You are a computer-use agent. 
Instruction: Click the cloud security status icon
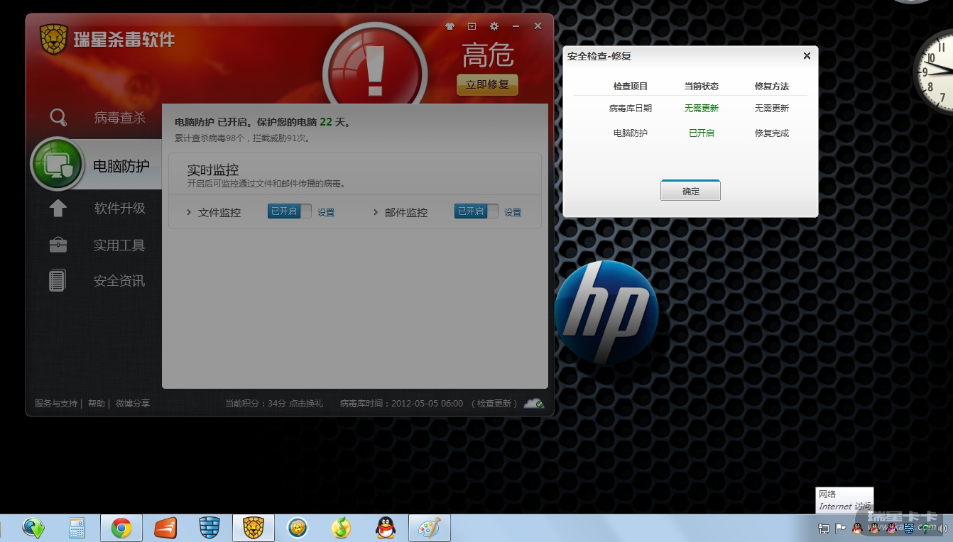(533, 403)
